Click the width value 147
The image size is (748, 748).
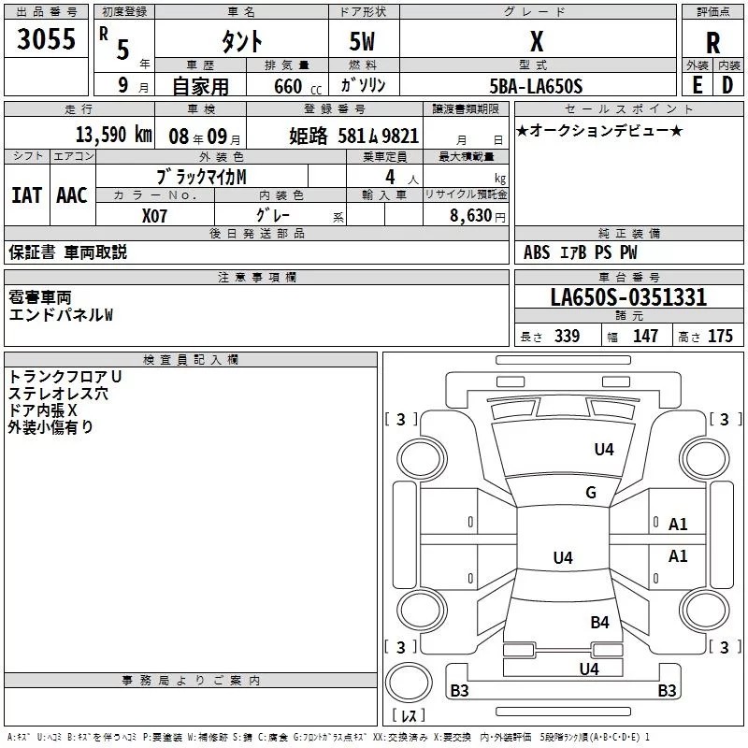coord(645,336)
